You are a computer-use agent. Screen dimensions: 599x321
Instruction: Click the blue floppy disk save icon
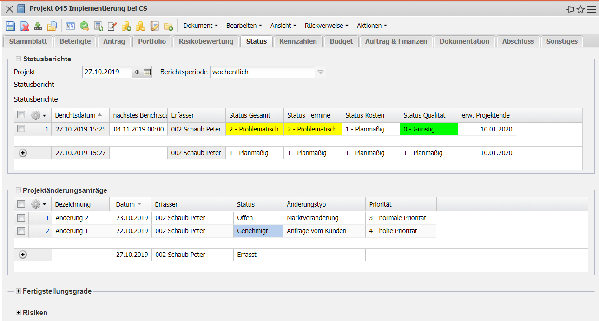pyautogui.click(x=10, y=26)
